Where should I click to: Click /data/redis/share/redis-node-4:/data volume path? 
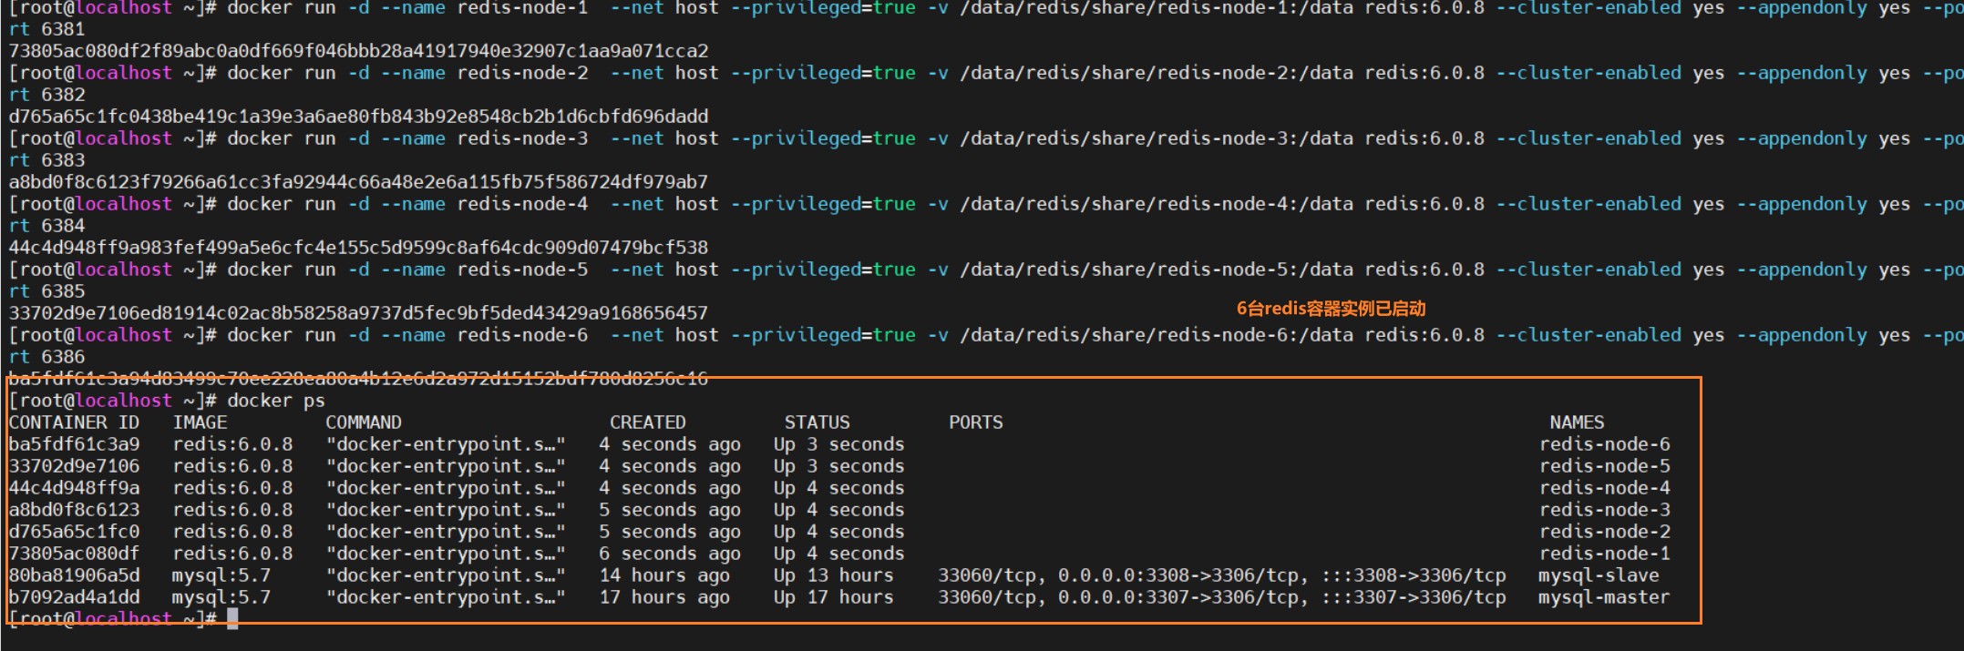click(1157, 204)
